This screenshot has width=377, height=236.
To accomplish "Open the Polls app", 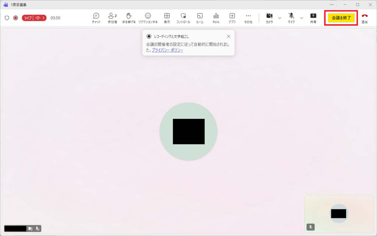I will tap(216, 18).
